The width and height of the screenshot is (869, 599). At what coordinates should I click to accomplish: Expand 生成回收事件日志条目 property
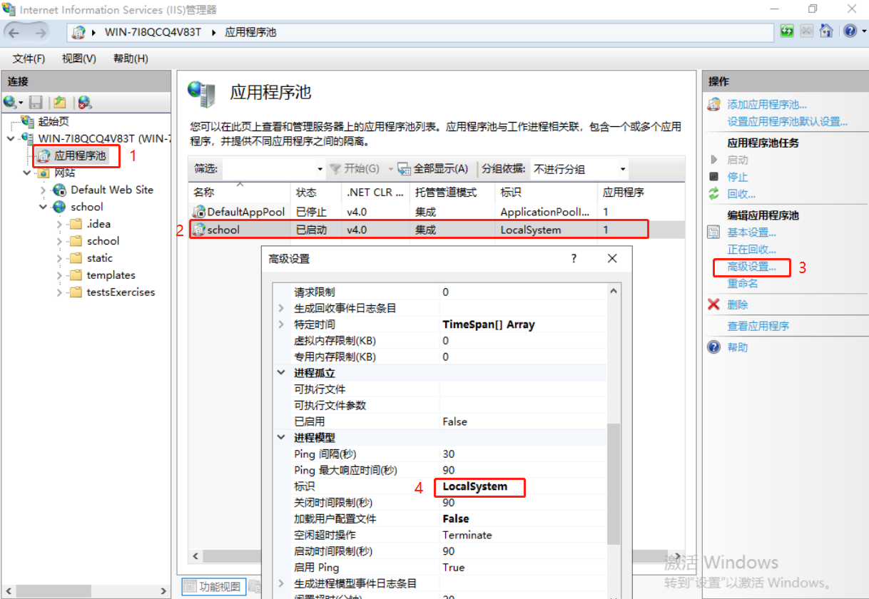pyautogui.click(x=280, y=308)
